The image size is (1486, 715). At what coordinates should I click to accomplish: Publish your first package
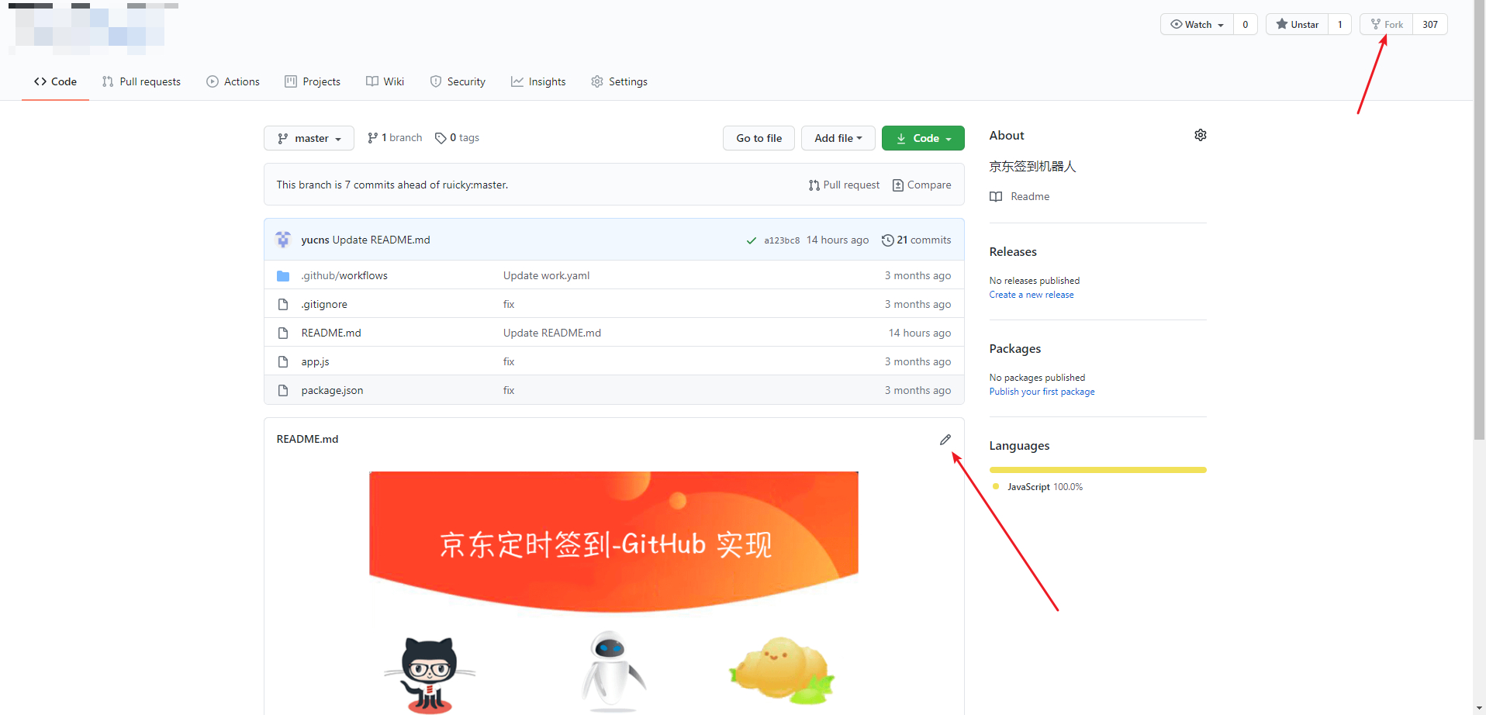click(x=1042, y=392)
